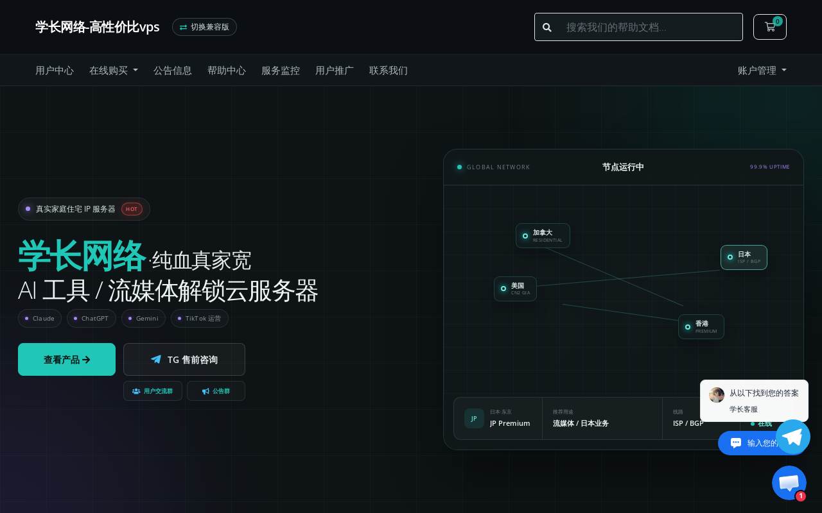Click the JP Premium text
Image resolution: width=822 pixels, height=513 pixels.
click(x=510, y=423)
